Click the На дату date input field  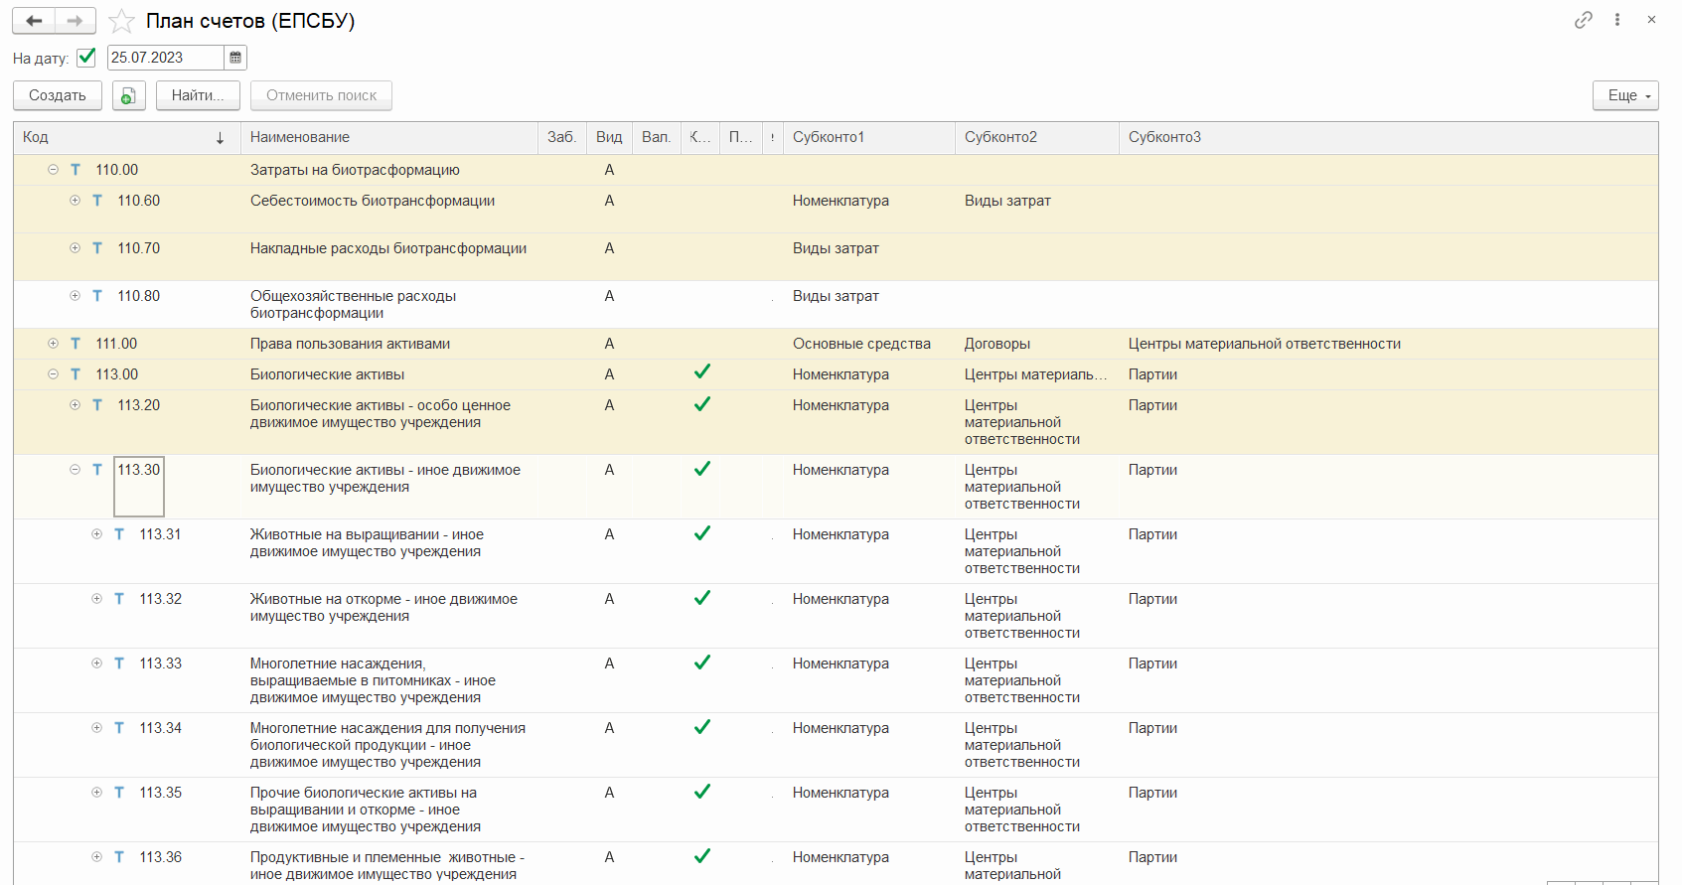point(166,58)
